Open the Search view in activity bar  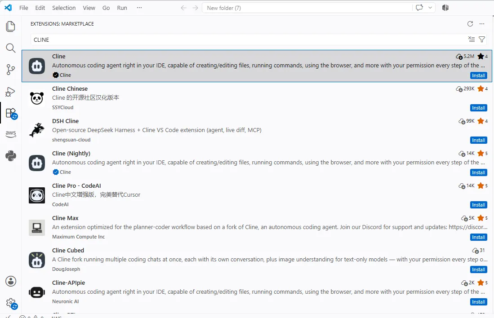pos(11,48)
